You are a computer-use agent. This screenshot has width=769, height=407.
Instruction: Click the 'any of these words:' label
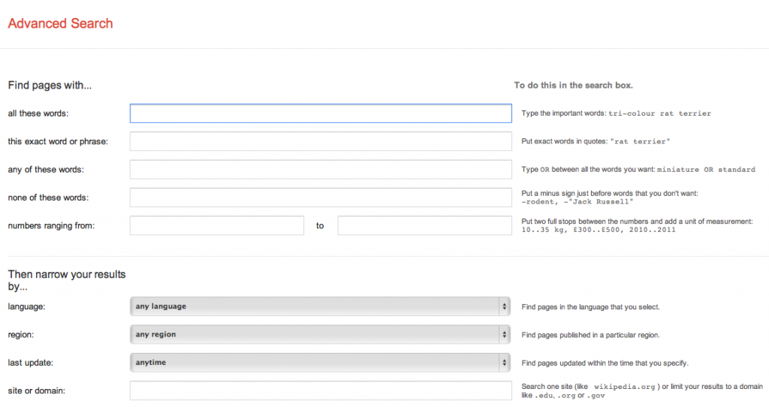coord(46,169)
